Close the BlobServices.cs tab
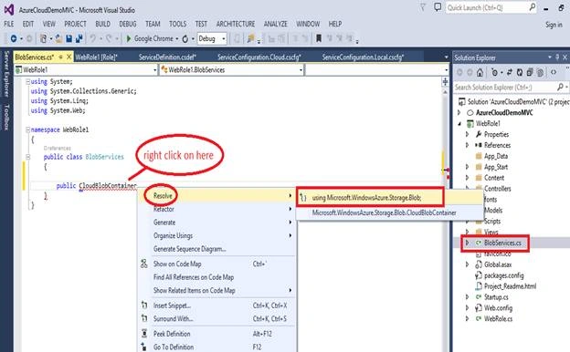570x352 pixels. click(x=69, y=57)
